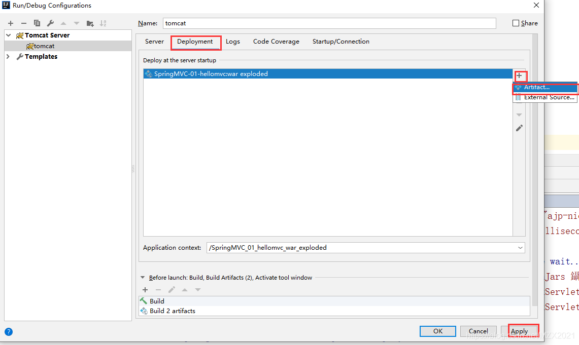Select Tomcat Server tree item label
The width and height of the screenshot is (579, 345).
click(x=47, y=35)
